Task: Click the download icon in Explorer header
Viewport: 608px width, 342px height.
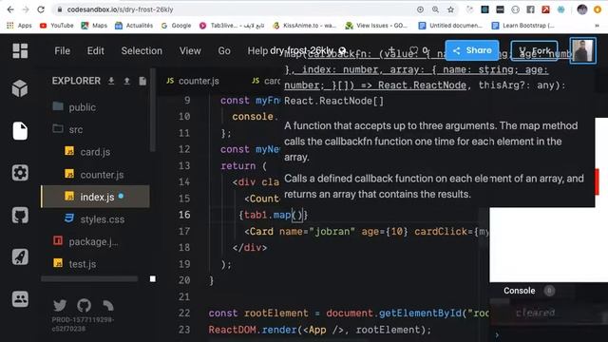Action: tap(111, 81)
